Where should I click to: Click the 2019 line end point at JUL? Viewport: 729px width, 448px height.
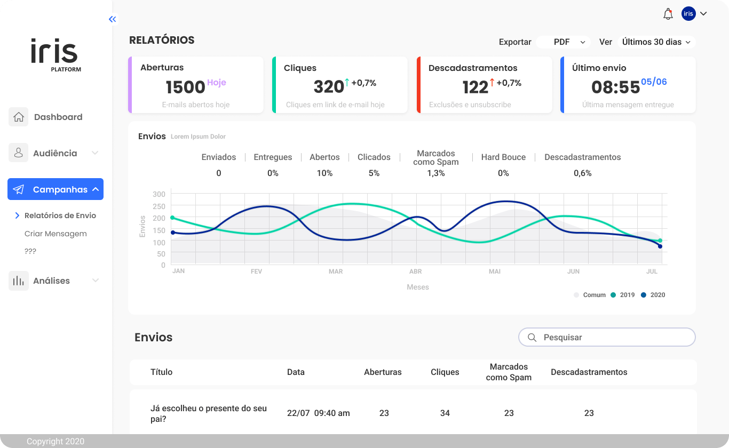(x=660, y=241)
